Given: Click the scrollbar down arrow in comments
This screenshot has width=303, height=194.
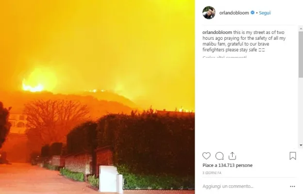Looking at the screenshot, I should 301,145.
